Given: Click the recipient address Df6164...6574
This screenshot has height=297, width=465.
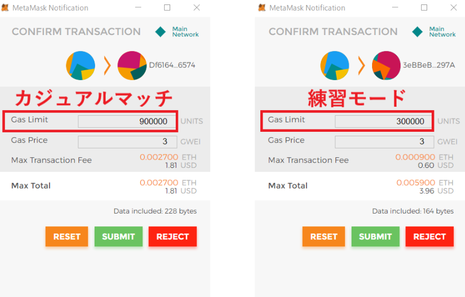Looking at the screenshot, I should coord(172,65).
